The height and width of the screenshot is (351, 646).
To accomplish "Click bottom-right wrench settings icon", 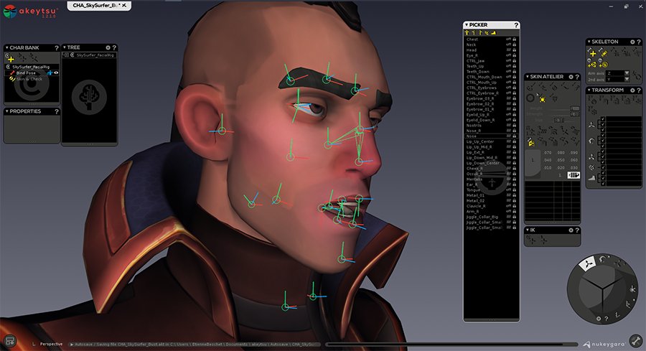I will pyautogui.click(x=636, y=341).
